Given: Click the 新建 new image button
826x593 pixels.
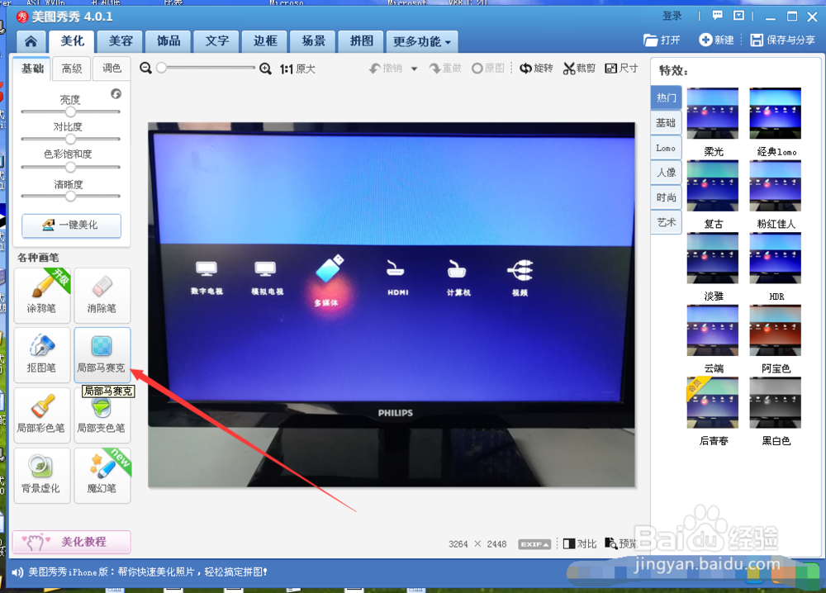Looking at the screenshot, I should tap(716, 40).
